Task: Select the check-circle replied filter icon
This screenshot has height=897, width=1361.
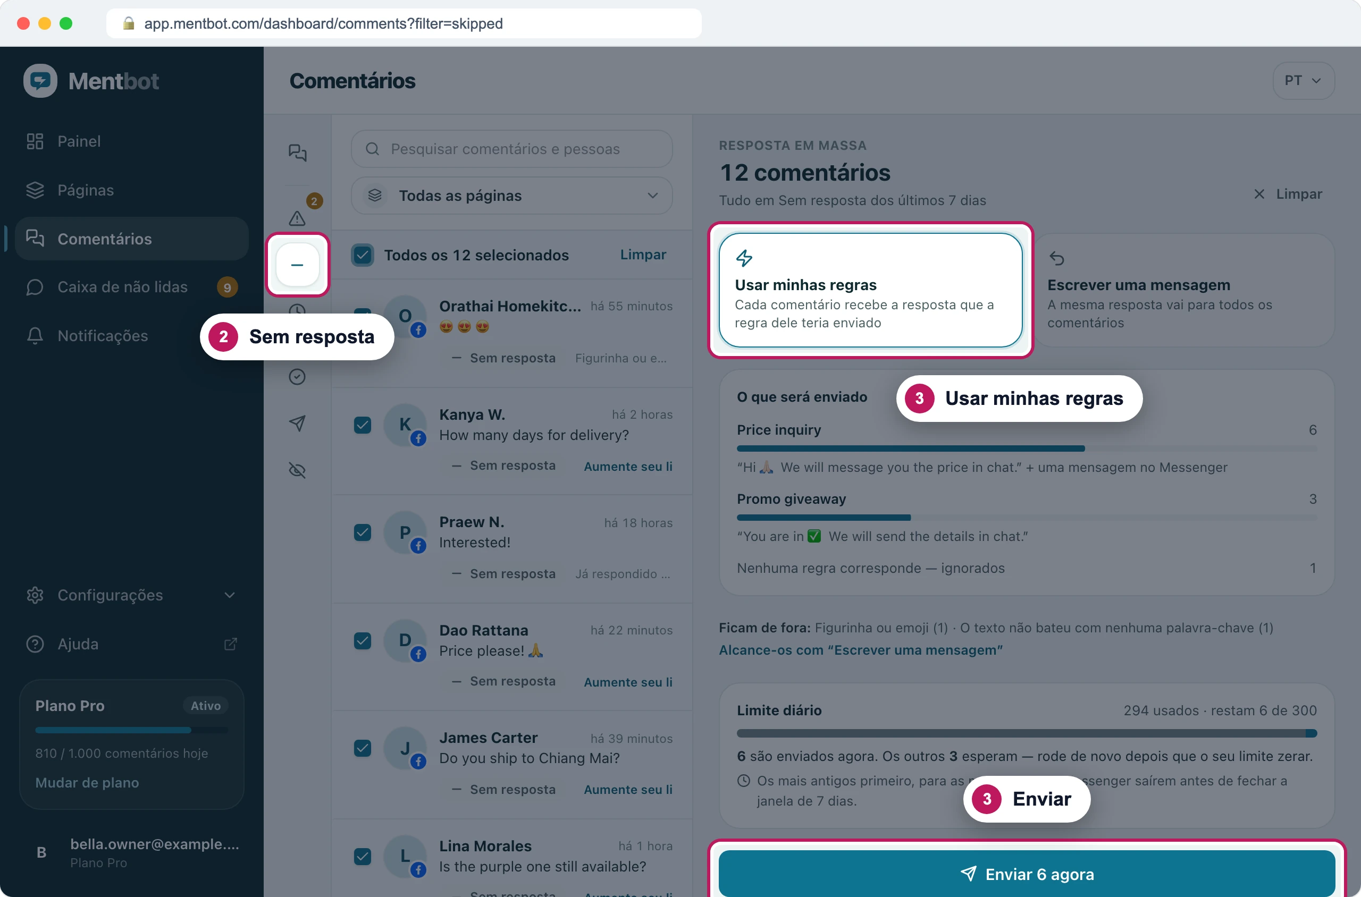Action: pyautogui.click(x=297, y=376)
